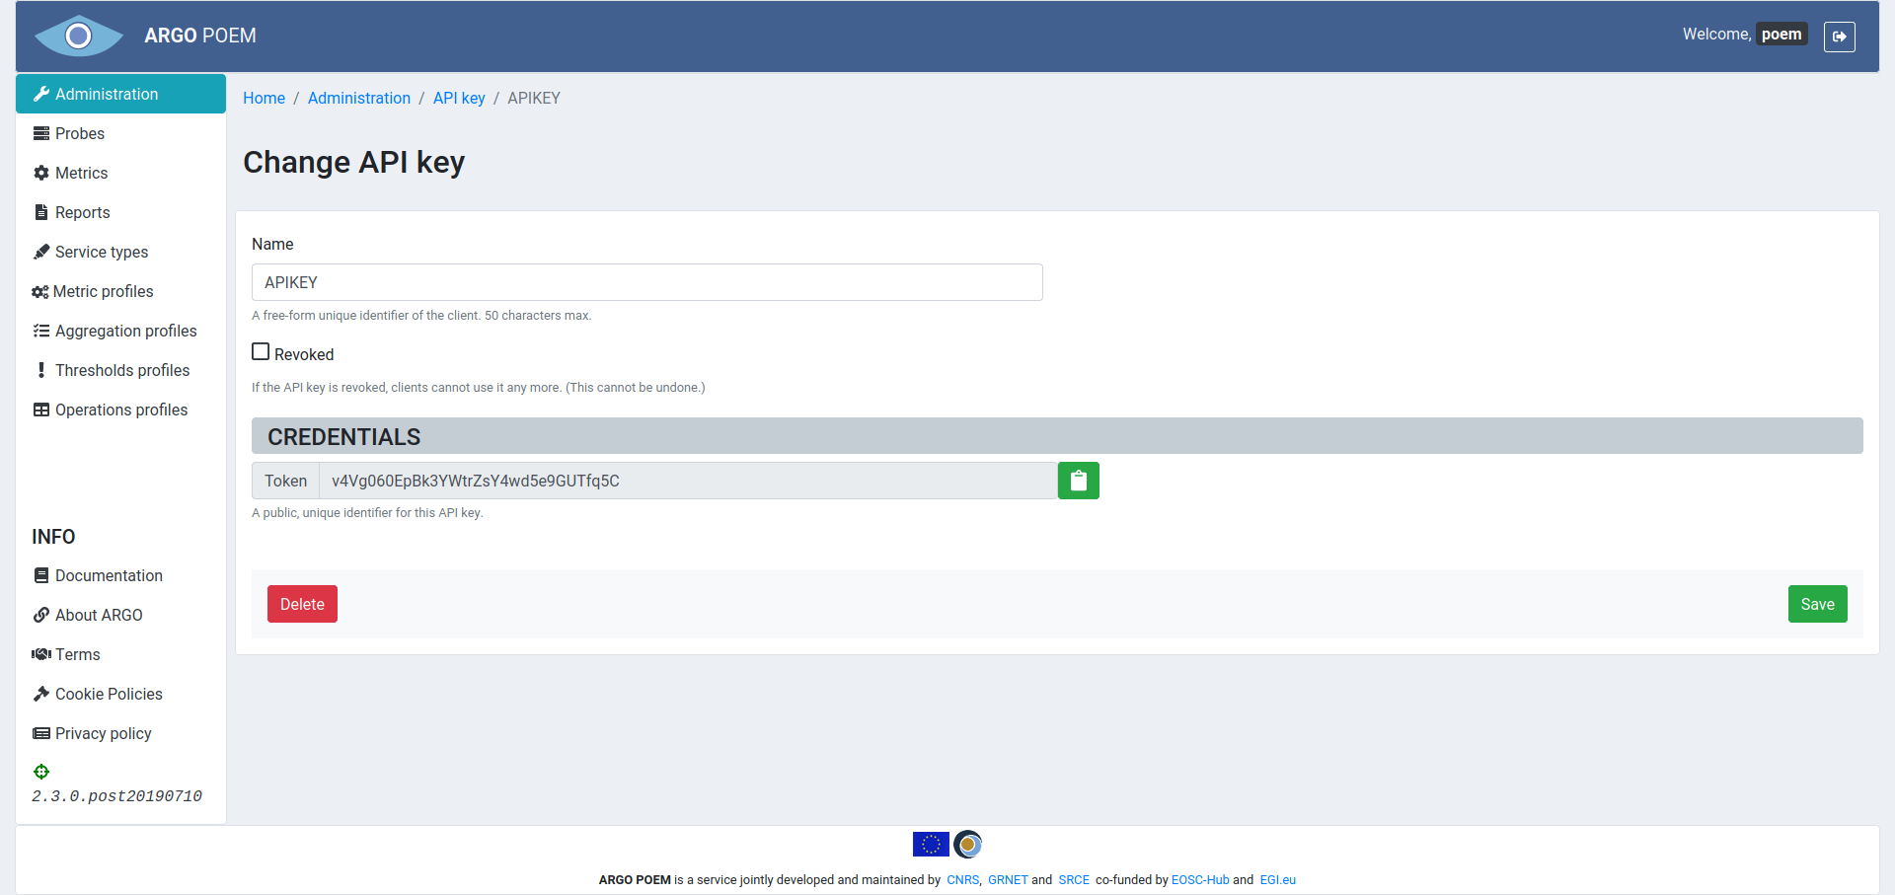Select Privacy policy from the INFO section

tap(103, 732)
